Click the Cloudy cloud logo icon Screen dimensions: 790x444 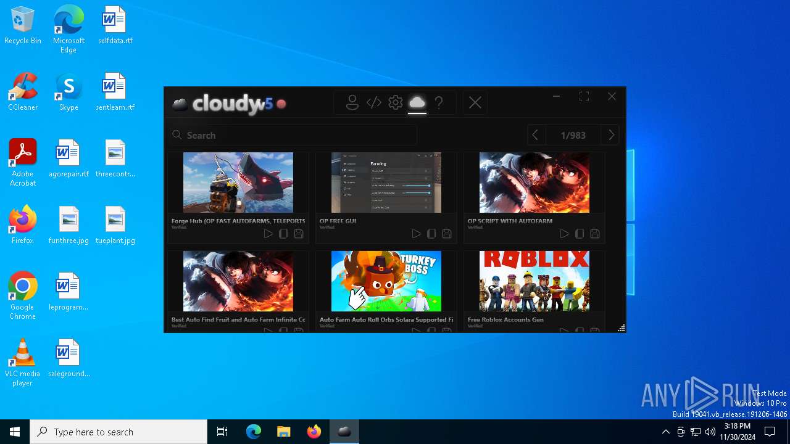point(180,104)
